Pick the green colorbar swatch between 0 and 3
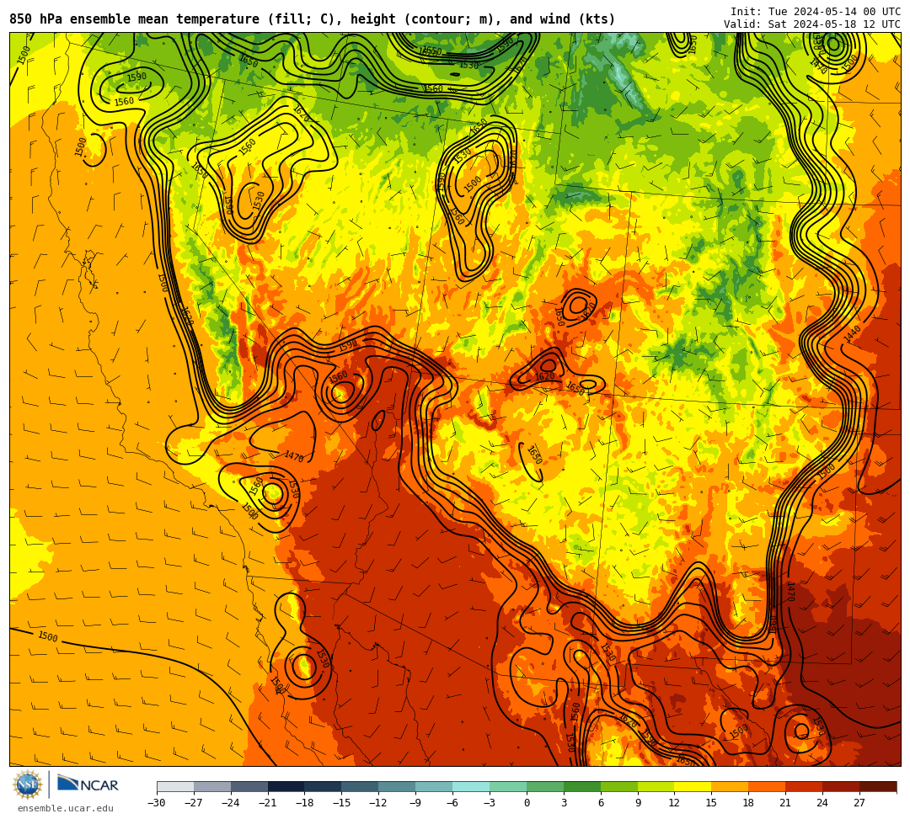This screenshot has width=910, height=819. coord(545,786)
